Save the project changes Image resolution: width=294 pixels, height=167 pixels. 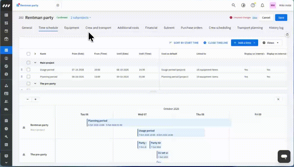[x=281, y=18]
